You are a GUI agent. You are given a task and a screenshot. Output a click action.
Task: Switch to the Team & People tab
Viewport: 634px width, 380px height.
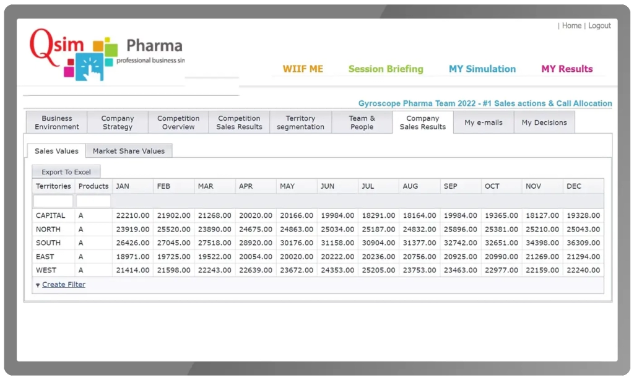point(362,123)
